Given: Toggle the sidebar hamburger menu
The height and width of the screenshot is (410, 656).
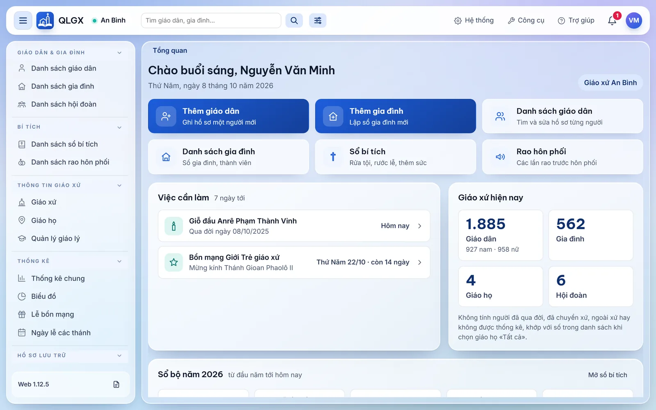Looking at the screenshot, I should click(23, 20).
